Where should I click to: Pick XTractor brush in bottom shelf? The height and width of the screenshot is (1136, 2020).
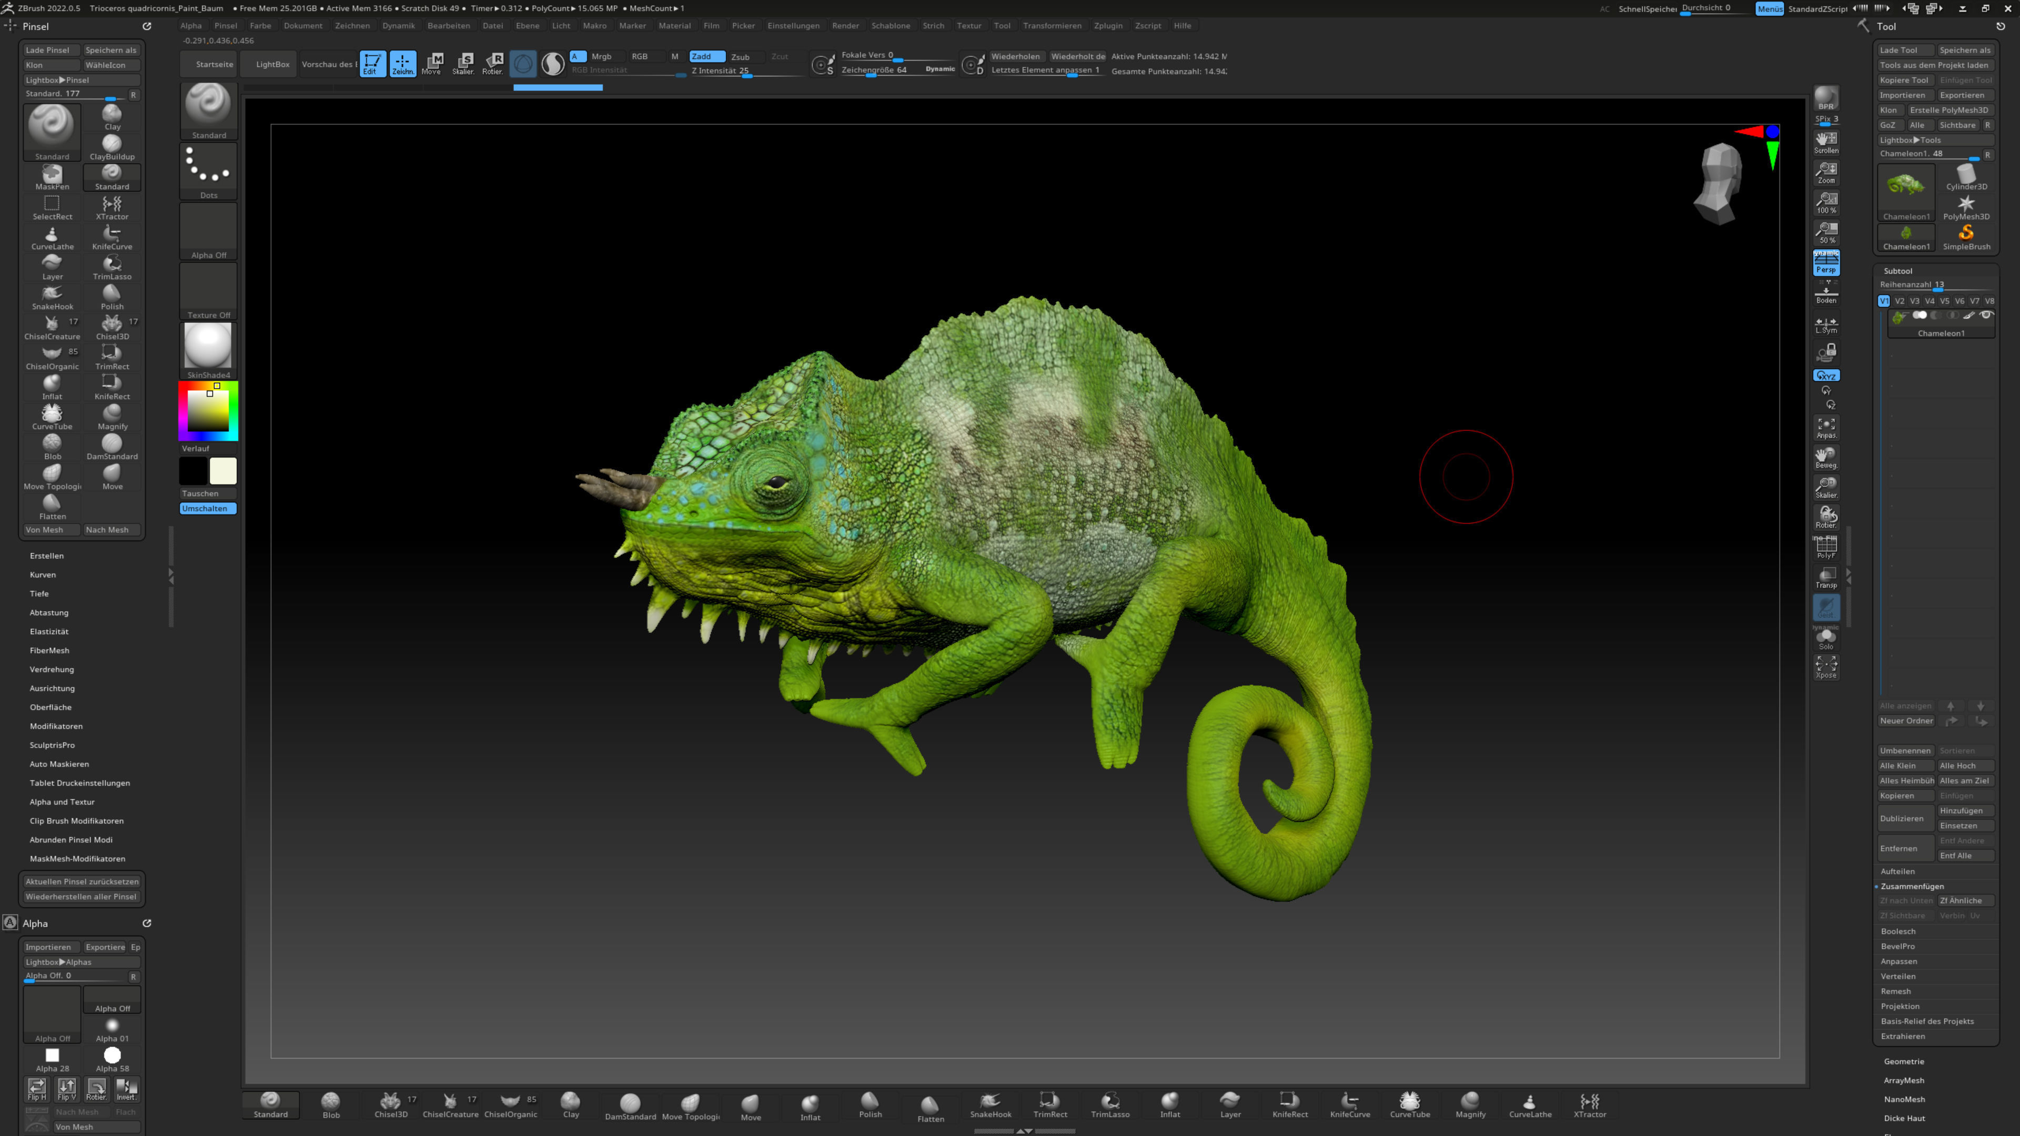1590,1104
